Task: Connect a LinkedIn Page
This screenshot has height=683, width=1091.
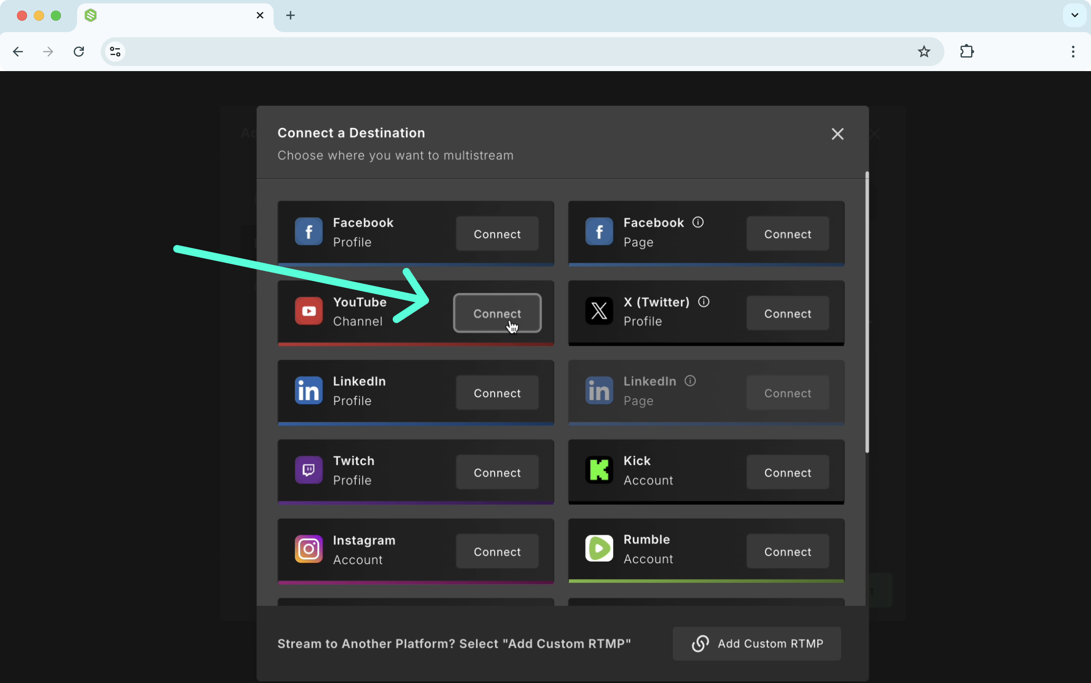Action: click(x=788, y=393)
